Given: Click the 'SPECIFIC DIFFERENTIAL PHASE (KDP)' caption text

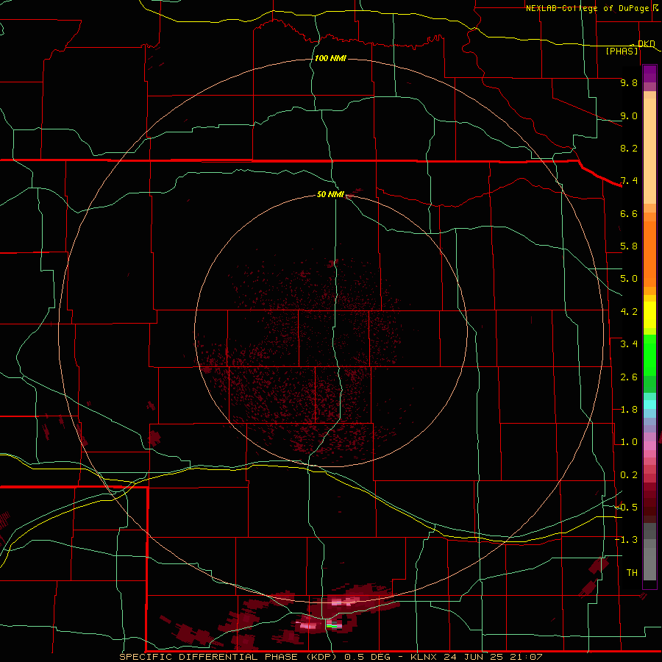Looking at the screenshot, I should [228, 657].
